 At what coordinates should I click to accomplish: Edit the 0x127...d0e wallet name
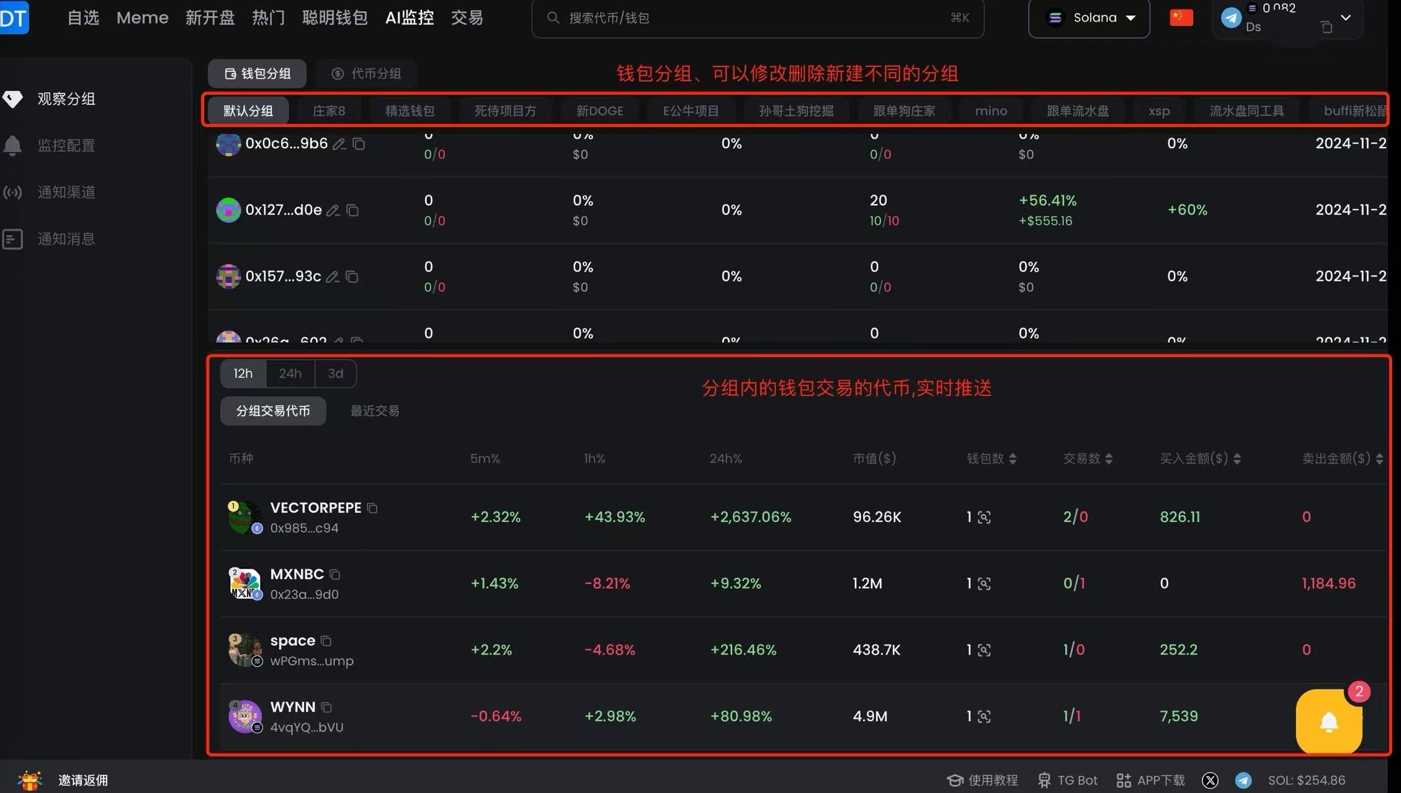pos(333,210)
